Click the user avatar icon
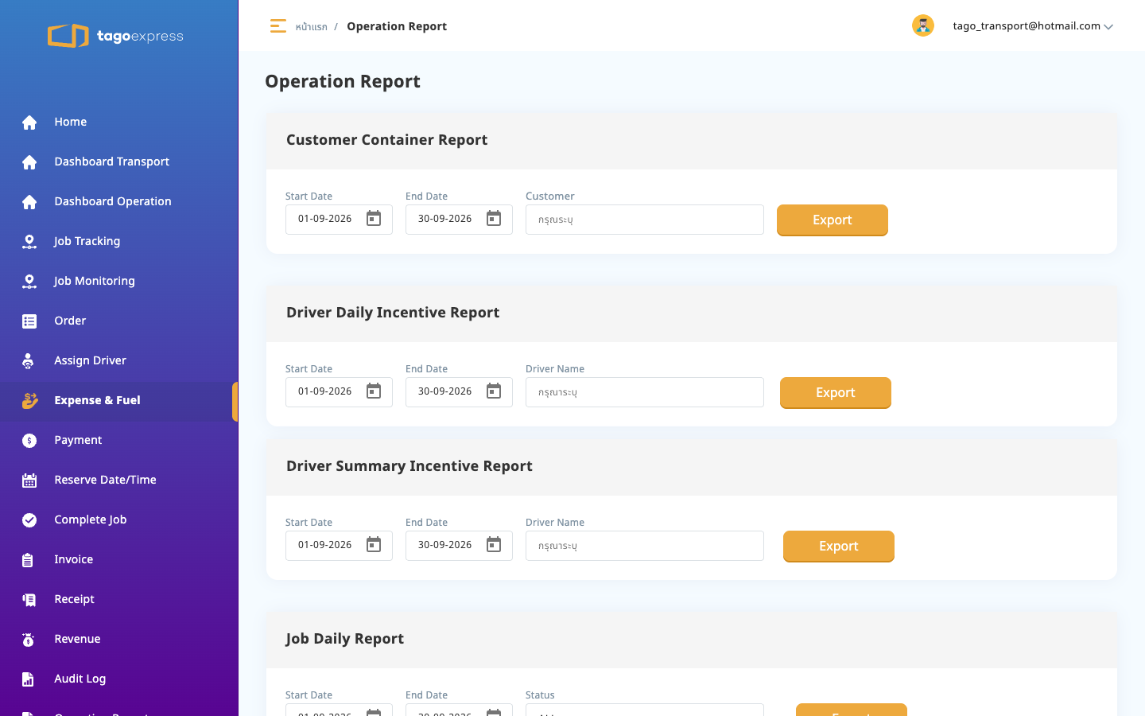 pos(923,25)
